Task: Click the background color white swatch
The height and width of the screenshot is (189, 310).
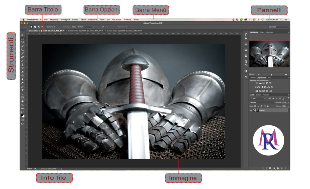Action: click(23, 116)
